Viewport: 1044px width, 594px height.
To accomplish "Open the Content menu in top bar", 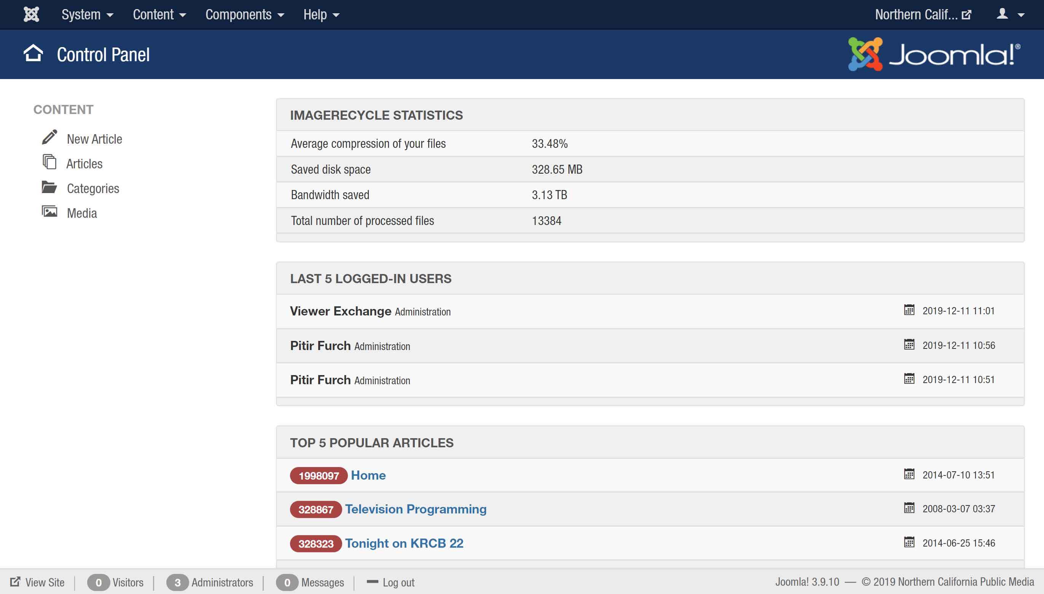I will pyautogui.click(x=159, y=15).
